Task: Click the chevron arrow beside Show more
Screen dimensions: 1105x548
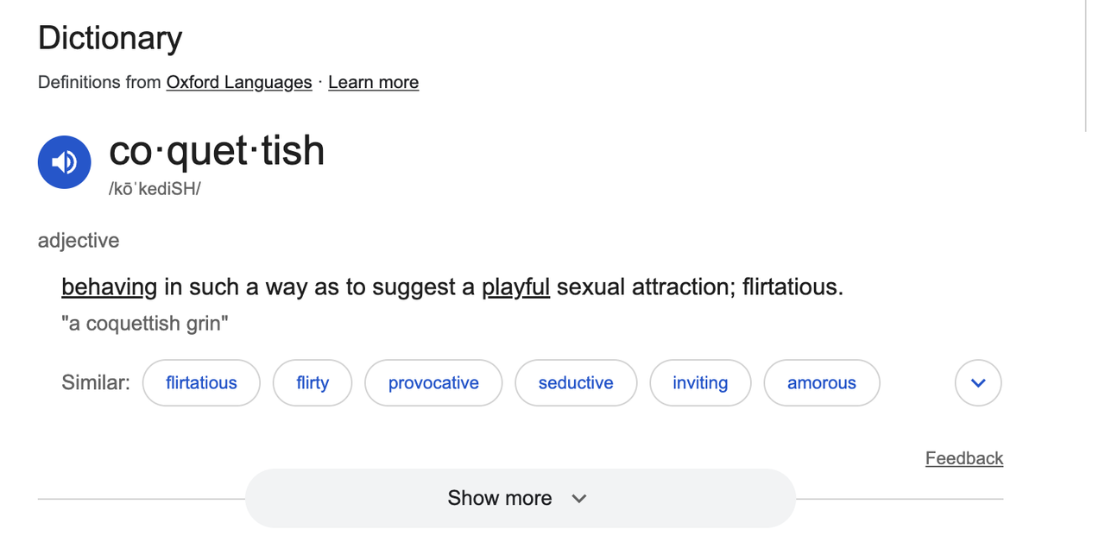Action: (579, 499)
